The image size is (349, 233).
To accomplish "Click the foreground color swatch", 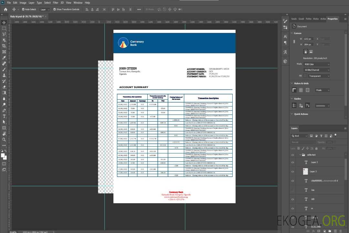I will click(3, 156).
